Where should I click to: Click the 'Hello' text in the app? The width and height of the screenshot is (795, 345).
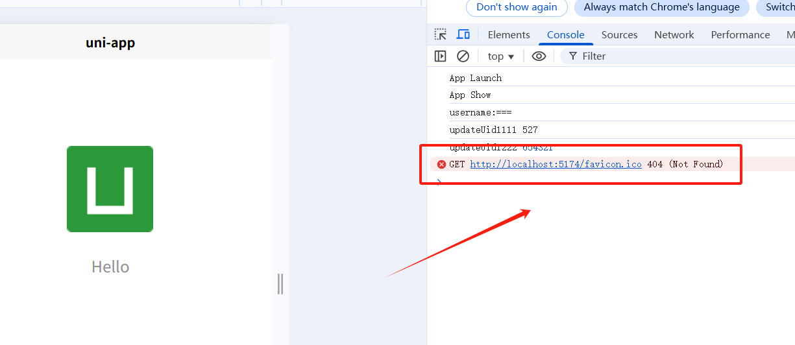click(x=110, y=267)
